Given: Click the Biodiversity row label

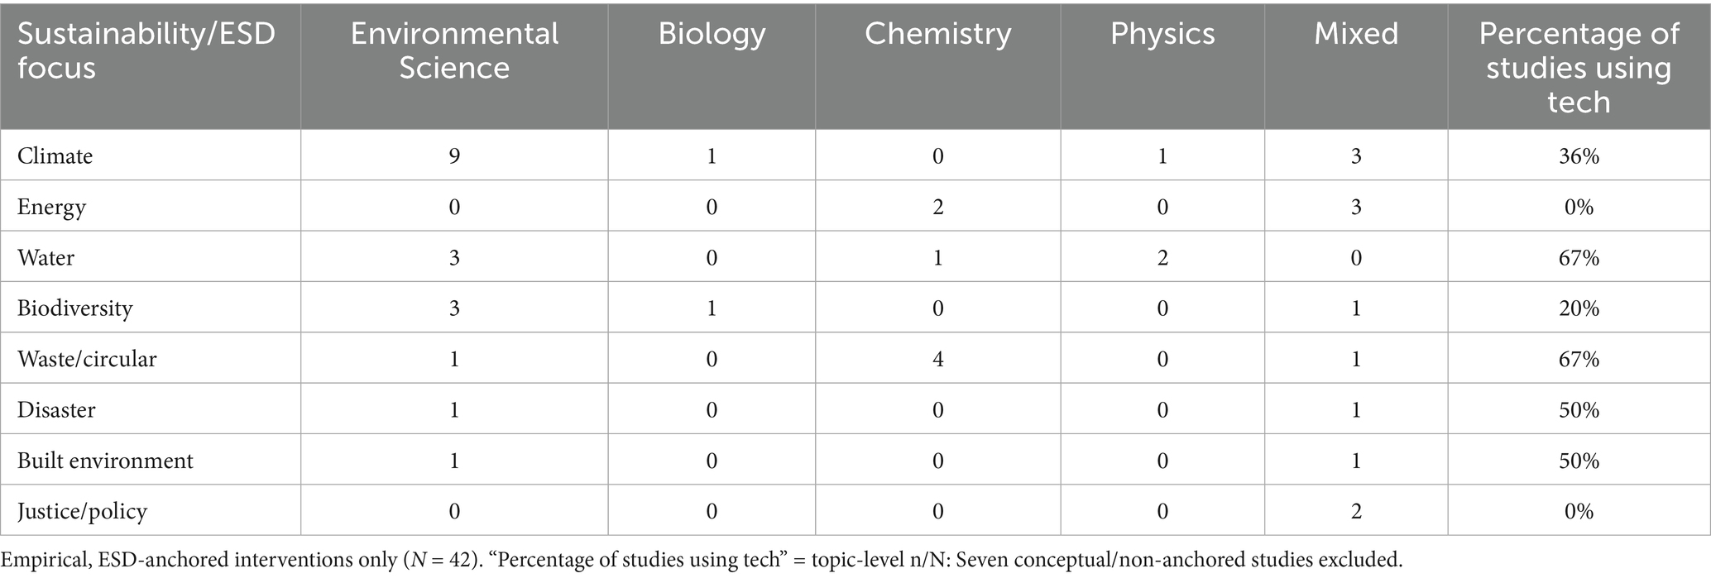Looking at the screenshot, I should (74, 308).
